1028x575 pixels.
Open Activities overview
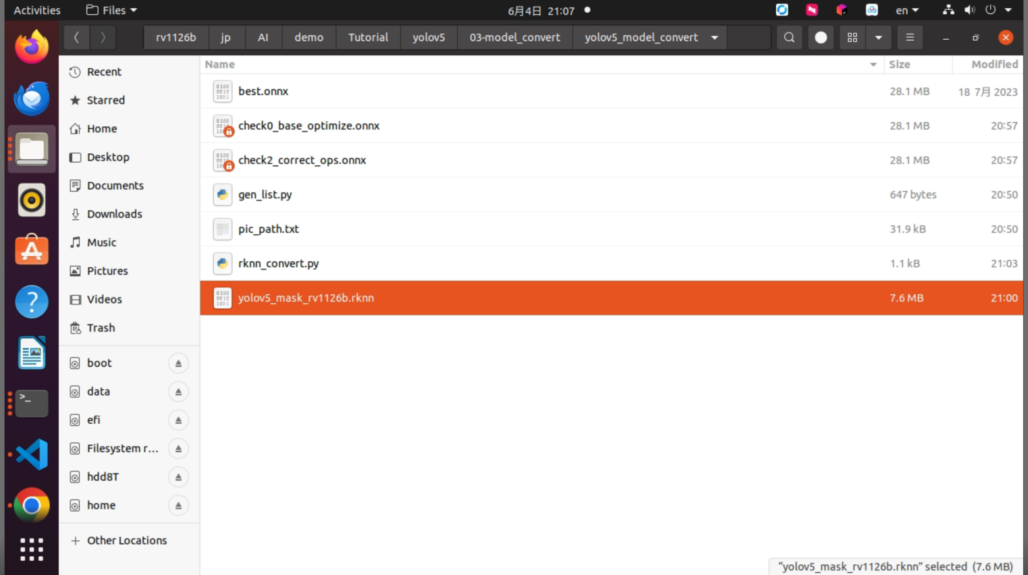pyautogui.click(x=37, y=10)
